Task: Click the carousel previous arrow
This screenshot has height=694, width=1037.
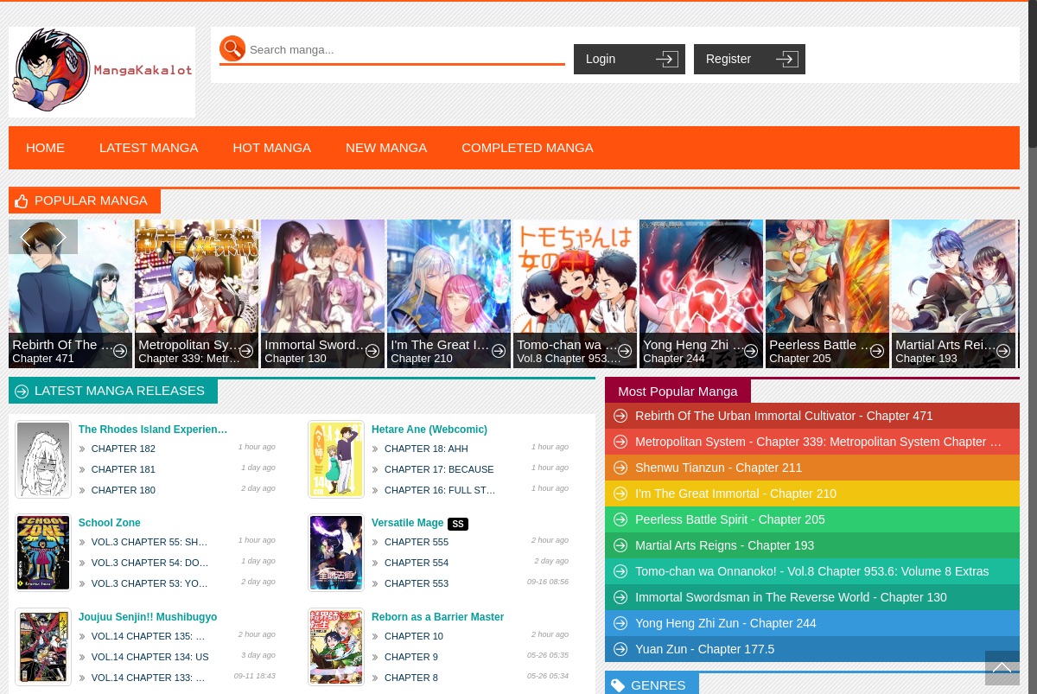Action: (x=26, y=237)
